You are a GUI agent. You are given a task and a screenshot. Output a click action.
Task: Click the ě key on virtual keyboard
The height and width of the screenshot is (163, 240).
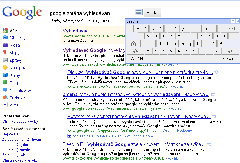pos(145,28)
